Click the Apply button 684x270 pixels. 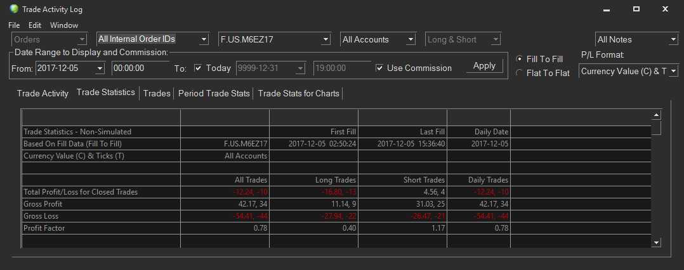coord(484,66)
